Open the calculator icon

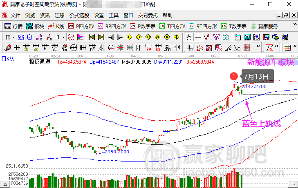pyautogui.click(x=247, y=37)
